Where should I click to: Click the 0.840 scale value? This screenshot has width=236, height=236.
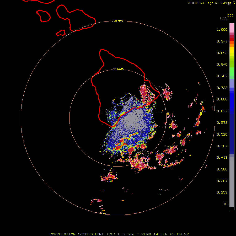222,65
